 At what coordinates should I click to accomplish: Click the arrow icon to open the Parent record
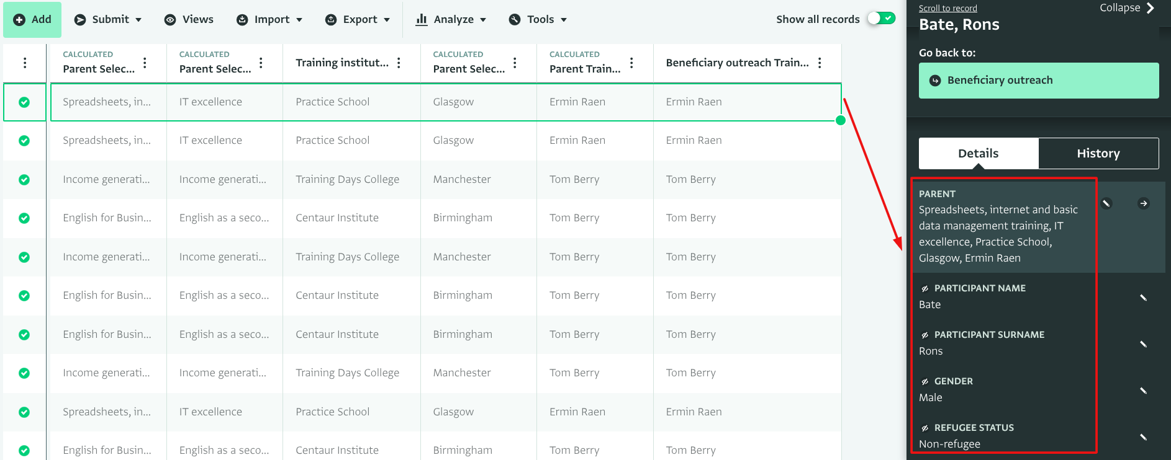[x=1143, y=203]
